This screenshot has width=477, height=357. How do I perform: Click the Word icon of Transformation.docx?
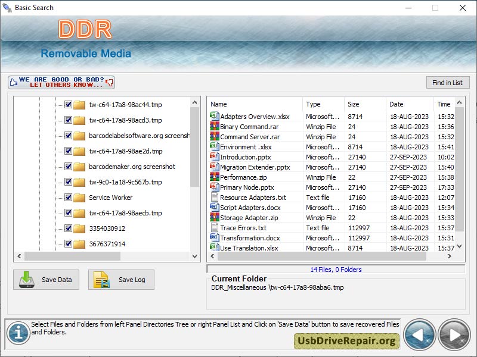tap(215, 237)
